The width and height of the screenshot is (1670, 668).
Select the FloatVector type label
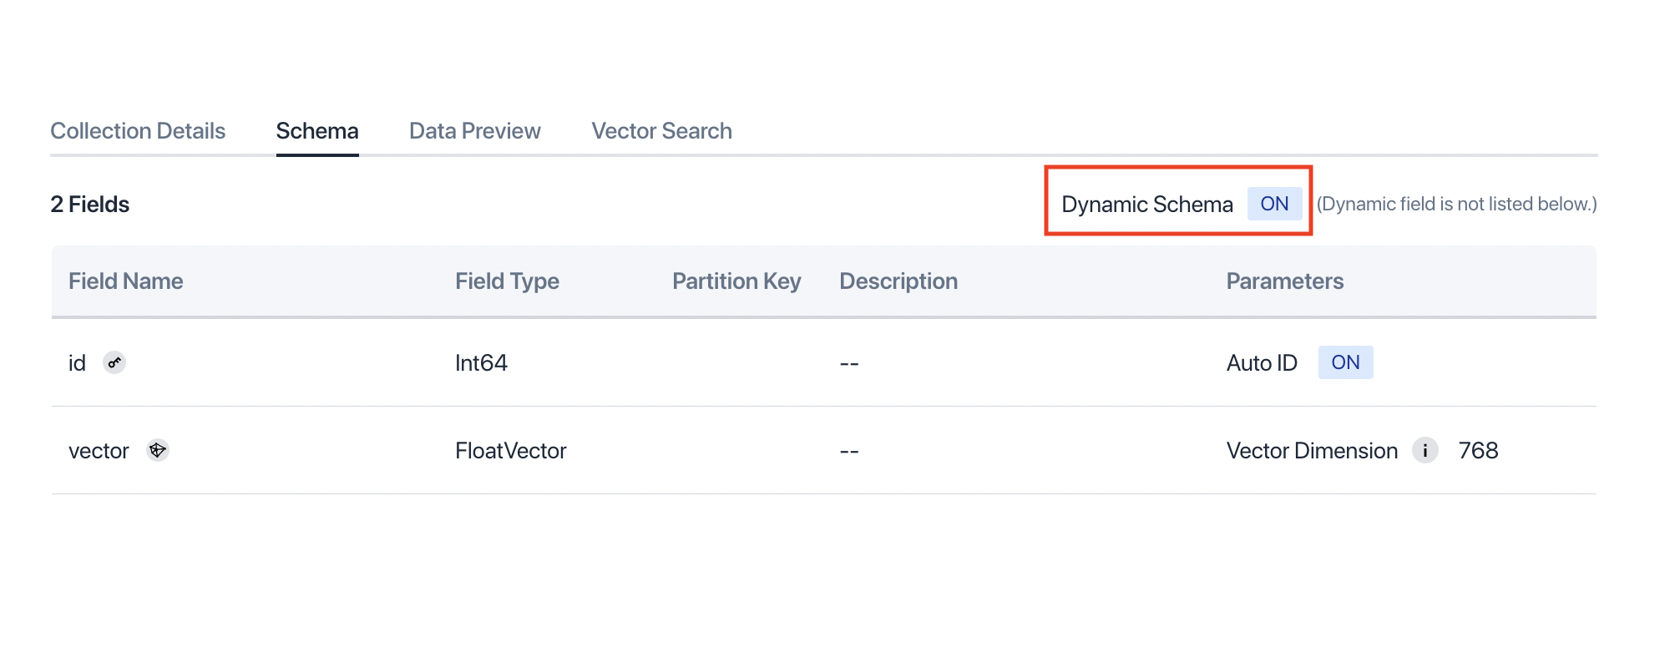click(510, 450)
